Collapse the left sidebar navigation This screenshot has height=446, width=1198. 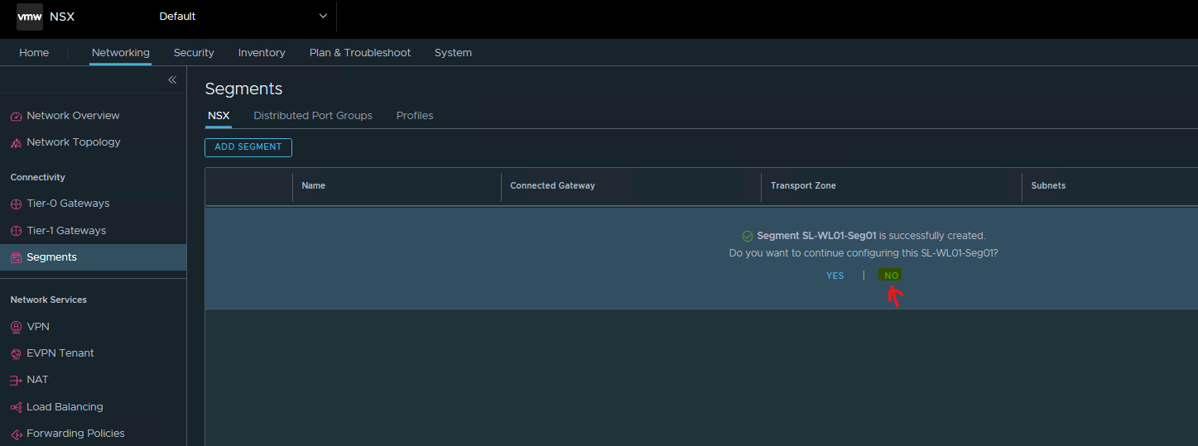pos(172,79)
